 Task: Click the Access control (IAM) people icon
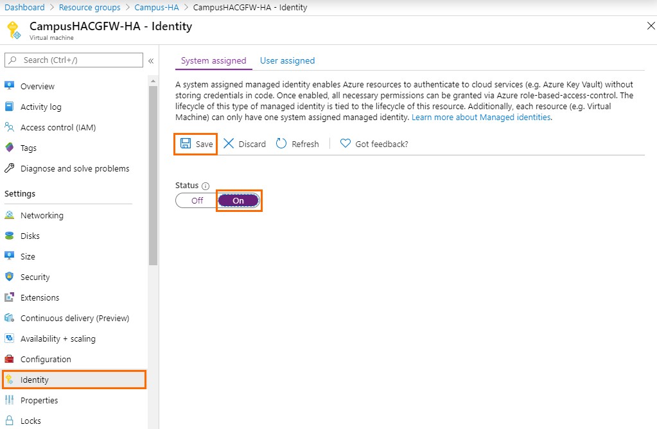coord(9,127)
